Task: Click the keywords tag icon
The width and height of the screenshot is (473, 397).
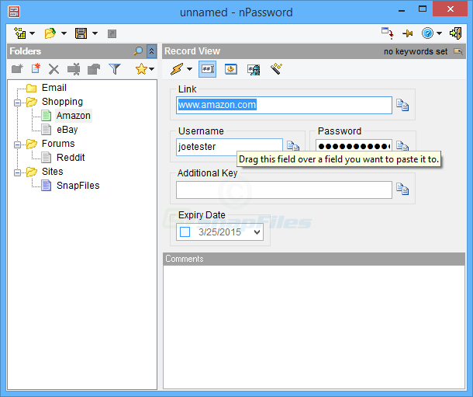Action: pos(458,51)
